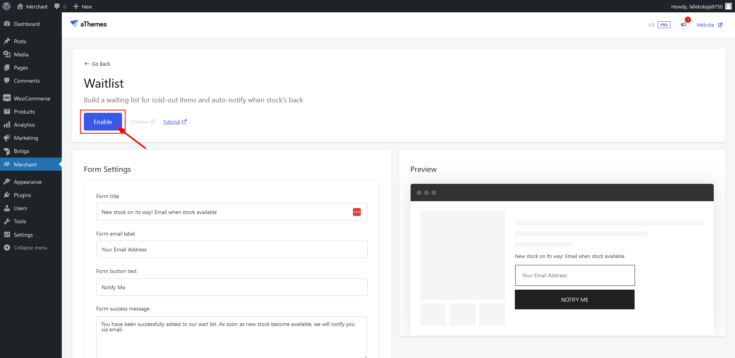
Task: Click the Go Back arrow icon
Action: tap(87, 64)
